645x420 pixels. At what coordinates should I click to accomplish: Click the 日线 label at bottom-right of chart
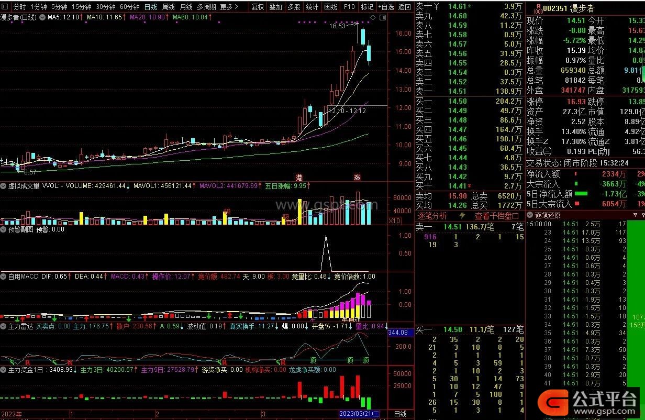pos(400,414)
